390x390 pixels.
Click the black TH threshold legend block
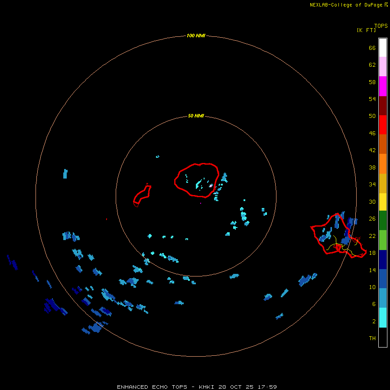tap(383, 337)
